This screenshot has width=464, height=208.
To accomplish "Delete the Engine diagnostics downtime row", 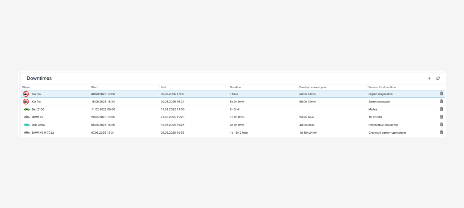I will tap(441, 94).
